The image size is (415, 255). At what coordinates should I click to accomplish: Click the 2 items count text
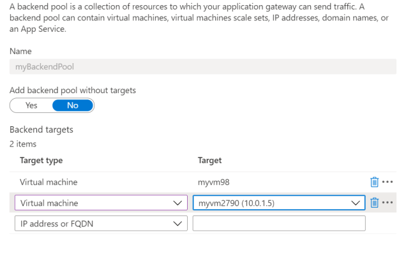coord(23,144)
